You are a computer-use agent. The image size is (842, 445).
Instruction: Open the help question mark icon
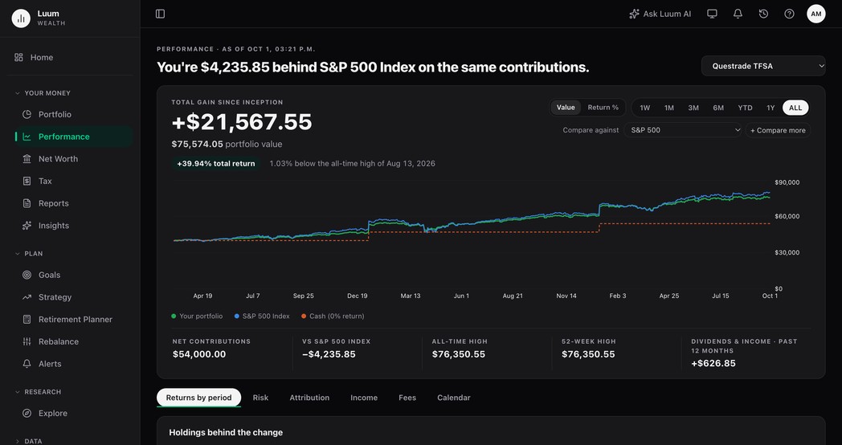click(789, 14)
